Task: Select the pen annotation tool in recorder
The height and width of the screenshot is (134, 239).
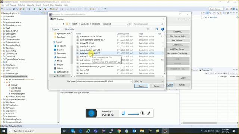Action: tap(149, 113)
